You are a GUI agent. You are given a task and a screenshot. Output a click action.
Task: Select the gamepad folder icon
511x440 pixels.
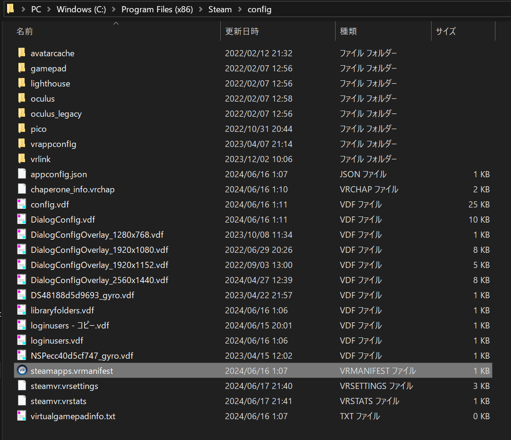click(22, 68)
